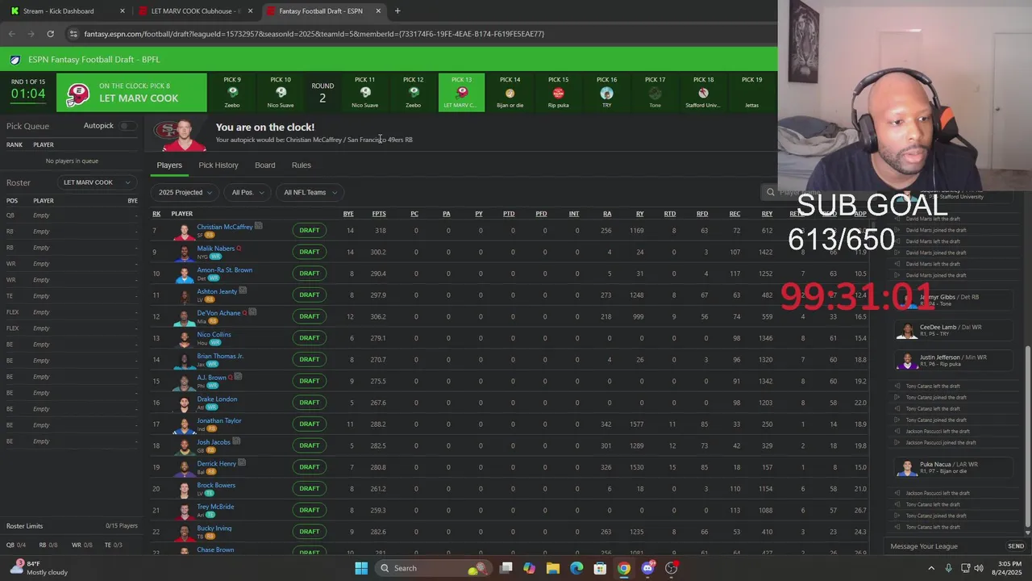Sort players by RK column header
The image size is (1032, 581).
(156, 214)
